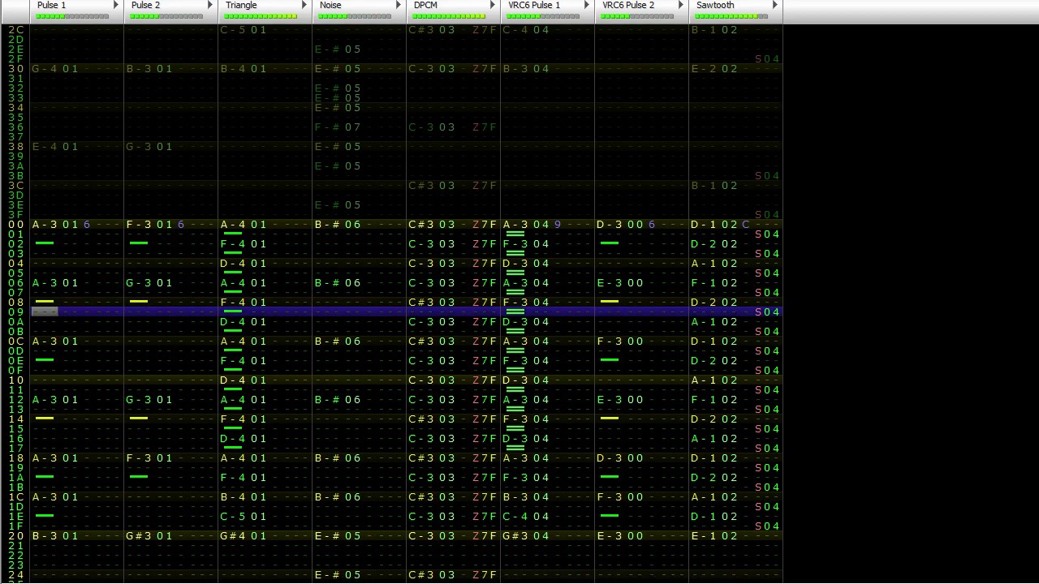Toggle mute on Triangle channel header
Viewport: 1039px width, 584px height.
coord(241,5)
